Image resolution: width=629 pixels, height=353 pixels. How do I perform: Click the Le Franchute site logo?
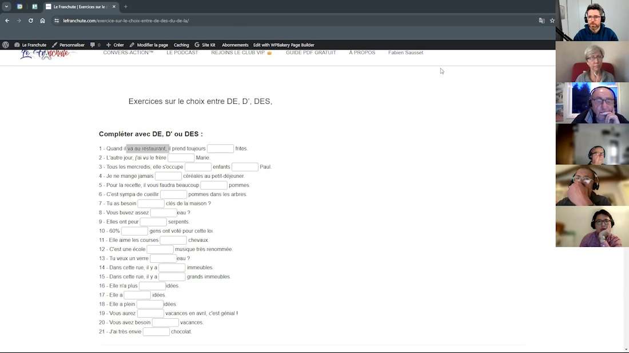click(x=46, y=54)
